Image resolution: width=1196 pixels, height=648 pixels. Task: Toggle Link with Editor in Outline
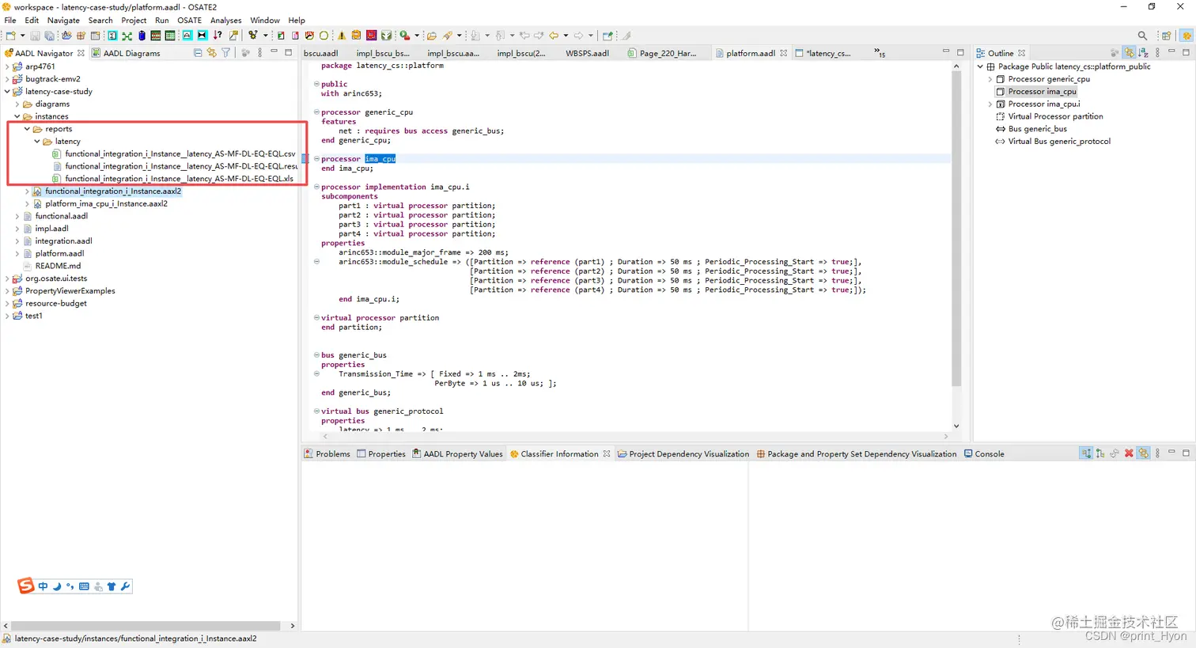(1129, 53)
